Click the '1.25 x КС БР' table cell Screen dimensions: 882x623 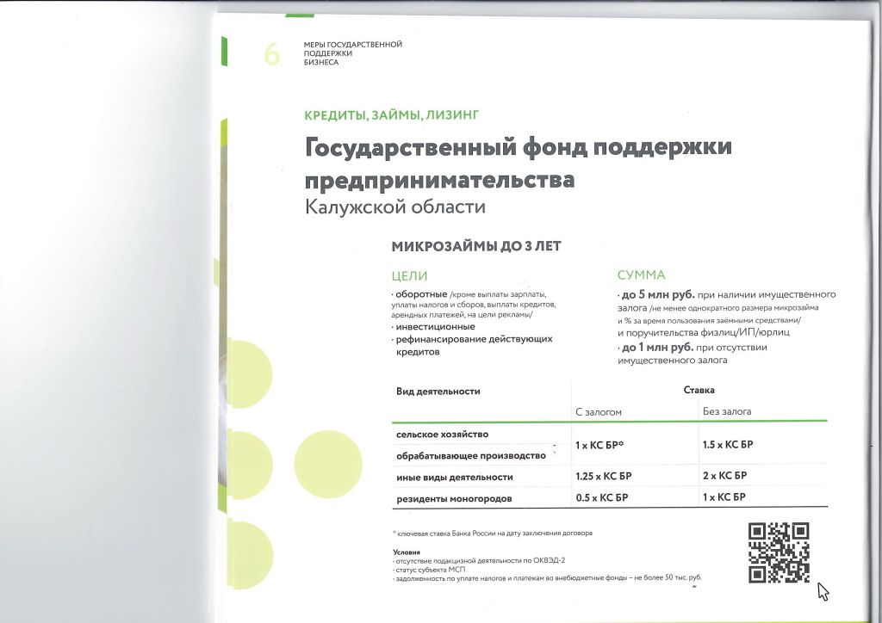click(602, 476)
